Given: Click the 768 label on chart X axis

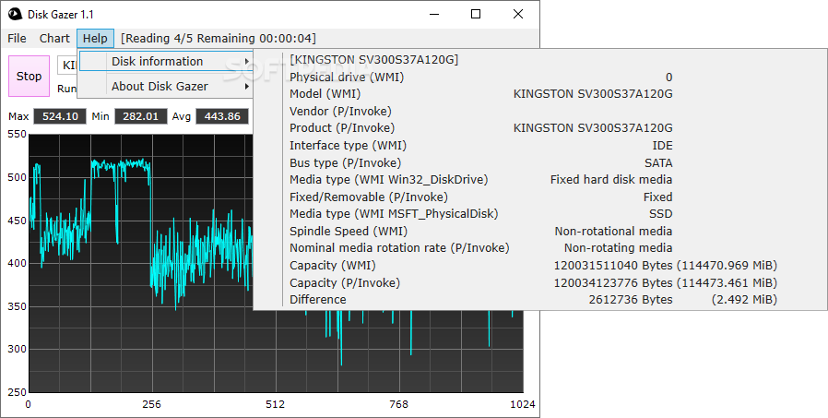Looking at the screenshot, I should [x=398, y=405].
